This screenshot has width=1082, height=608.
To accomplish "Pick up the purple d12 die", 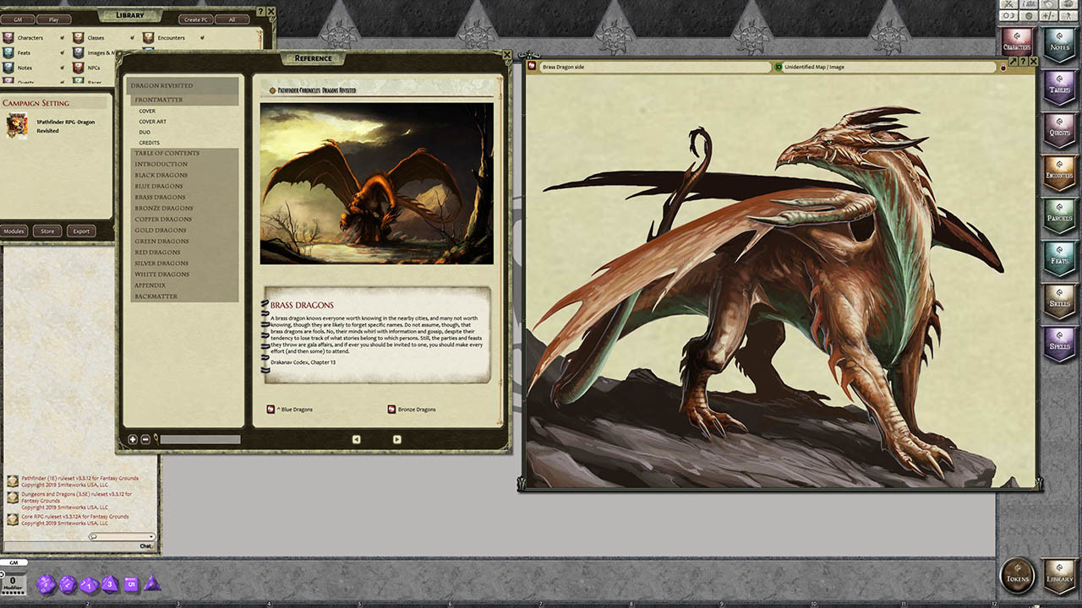I will click(68, 584).
